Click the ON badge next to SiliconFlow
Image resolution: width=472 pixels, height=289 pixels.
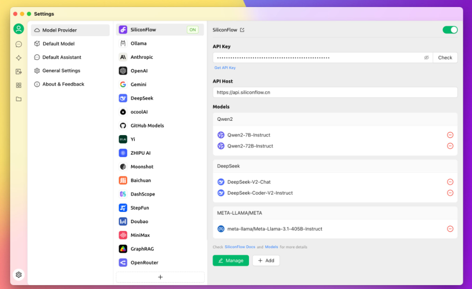tap(192, 30)
